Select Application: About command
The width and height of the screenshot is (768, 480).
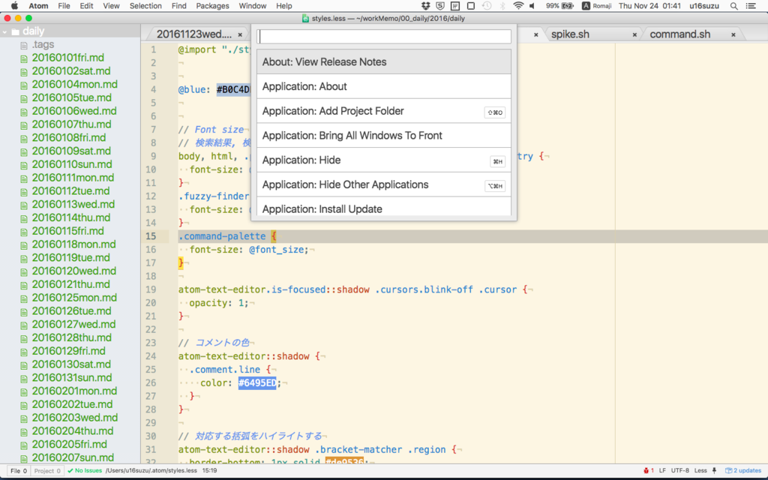(384, 86)
